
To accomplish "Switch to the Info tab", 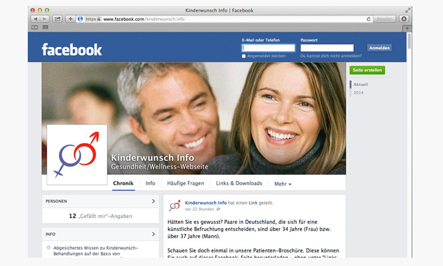I will [x=150, y=183].
